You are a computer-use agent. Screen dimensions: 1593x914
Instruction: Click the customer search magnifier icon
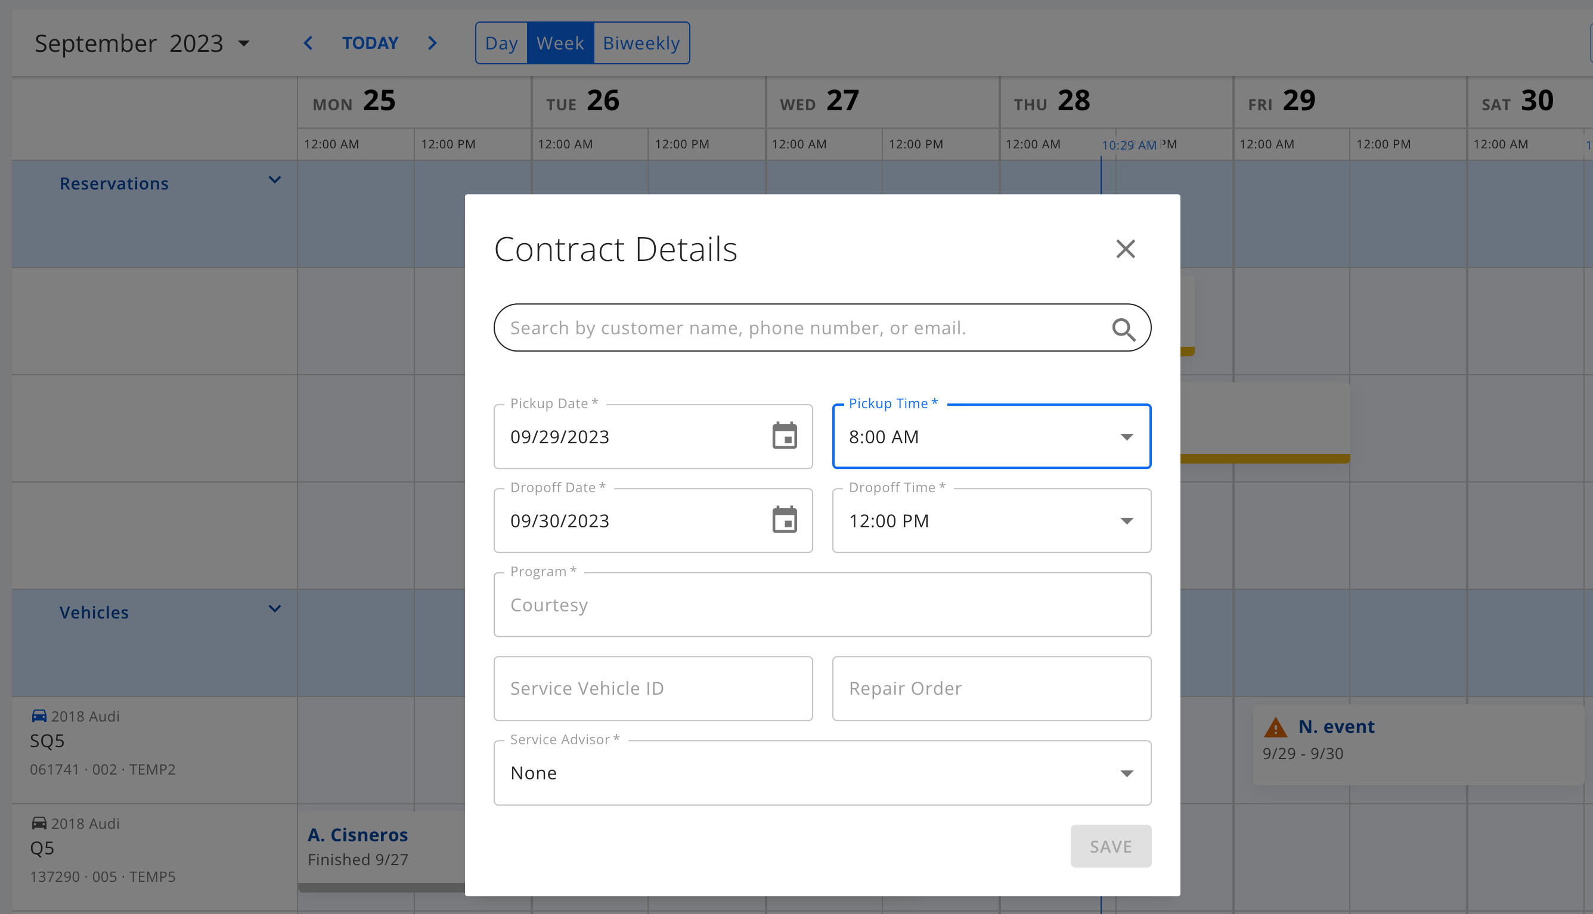point(1123,329)
